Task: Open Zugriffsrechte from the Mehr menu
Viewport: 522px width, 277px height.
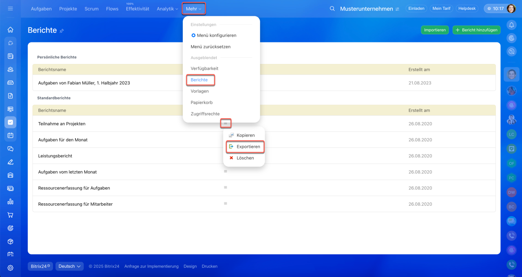Action: pos(205,114)
